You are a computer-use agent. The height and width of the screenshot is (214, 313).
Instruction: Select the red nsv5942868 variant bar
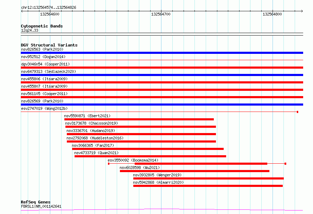click(x=208, y=186)
